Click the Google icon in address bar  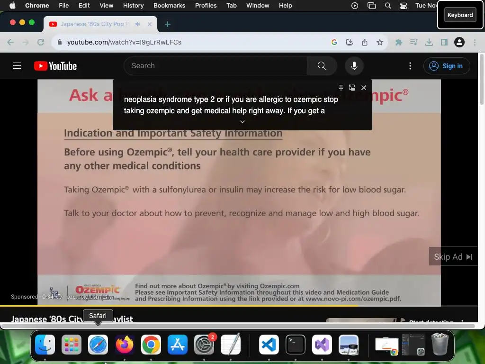[334, 42]
